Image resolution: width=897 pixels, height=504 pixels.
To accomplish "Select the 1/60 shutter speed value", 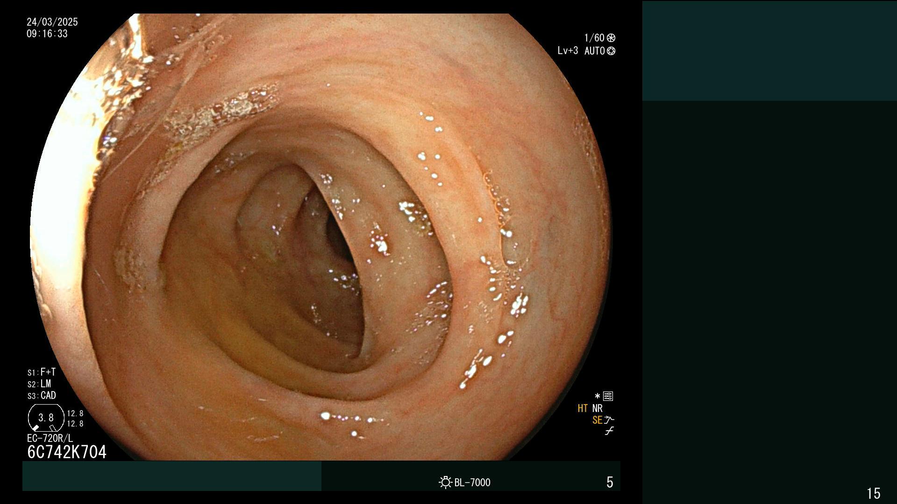I will click(594, 38).
